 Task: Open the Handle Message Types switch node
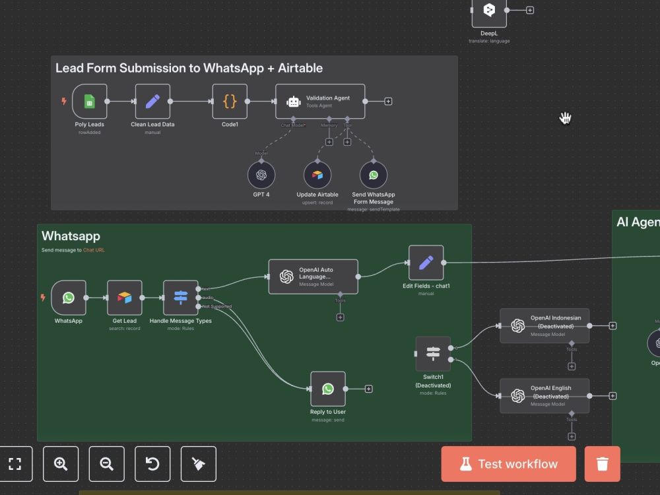click(x=181, y=298)
